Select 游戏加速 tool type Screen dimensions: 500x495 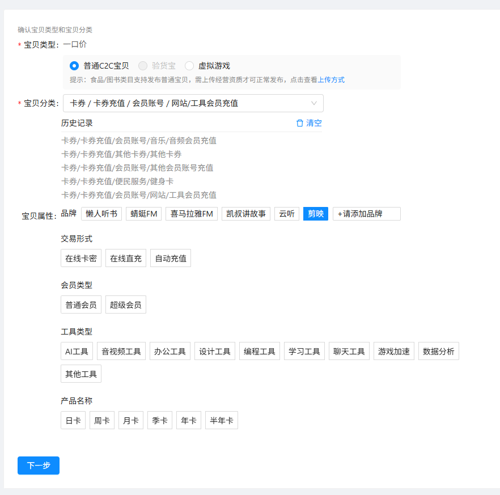point(394,352)
